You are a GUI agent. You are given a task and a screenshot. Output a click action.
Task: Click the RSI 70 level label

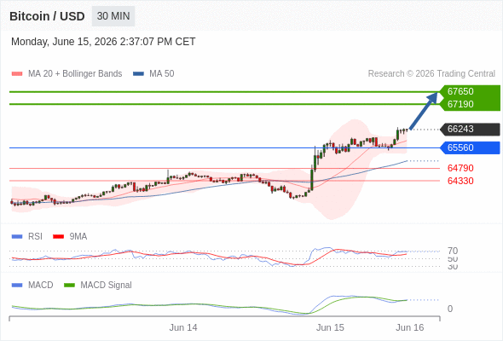tap(453, 251)
